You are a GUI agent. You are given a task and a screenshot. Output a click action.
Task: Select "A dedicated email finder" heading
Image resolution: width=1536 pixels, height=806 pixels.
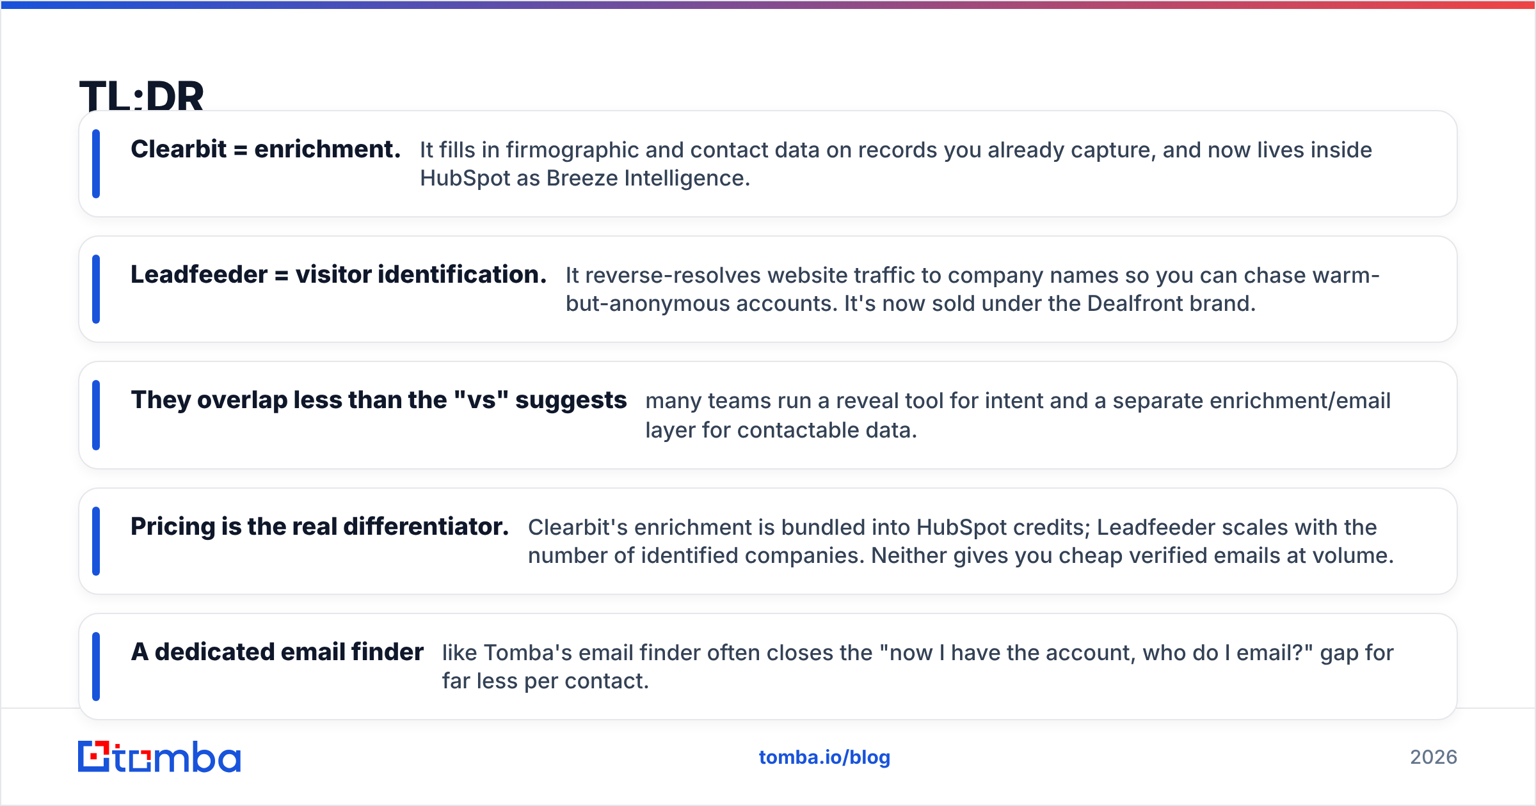(277, 652)
